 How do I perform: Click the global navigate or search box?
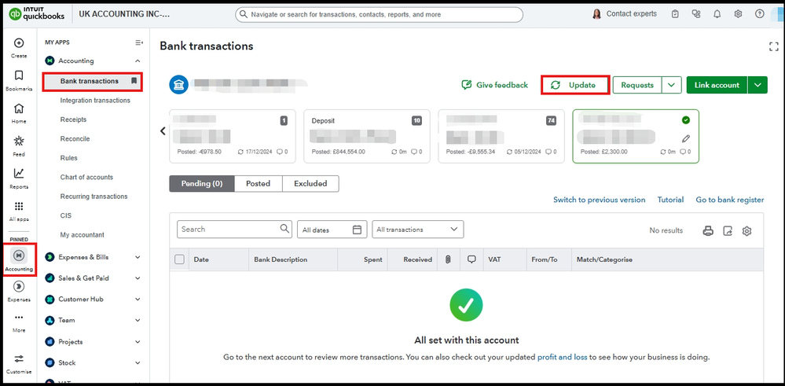pos(379,14)
